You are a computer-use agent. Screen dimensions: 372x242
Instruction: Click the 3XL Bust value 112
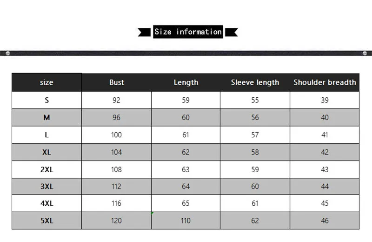(x=117, y=187)
